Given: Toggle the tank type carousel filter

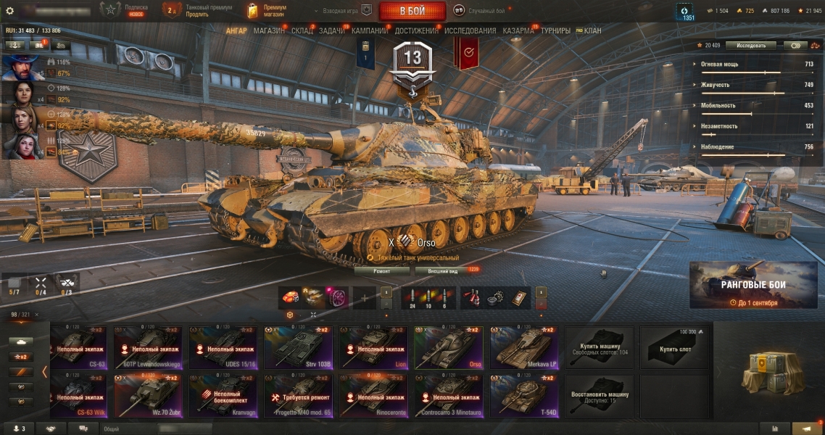Looking at the screenshot, I should tap(21, 342).
